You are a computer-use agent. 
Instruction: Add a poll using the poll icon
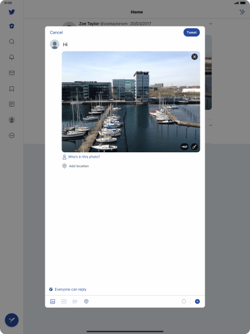pyautogui.click(x=75, y=302)
